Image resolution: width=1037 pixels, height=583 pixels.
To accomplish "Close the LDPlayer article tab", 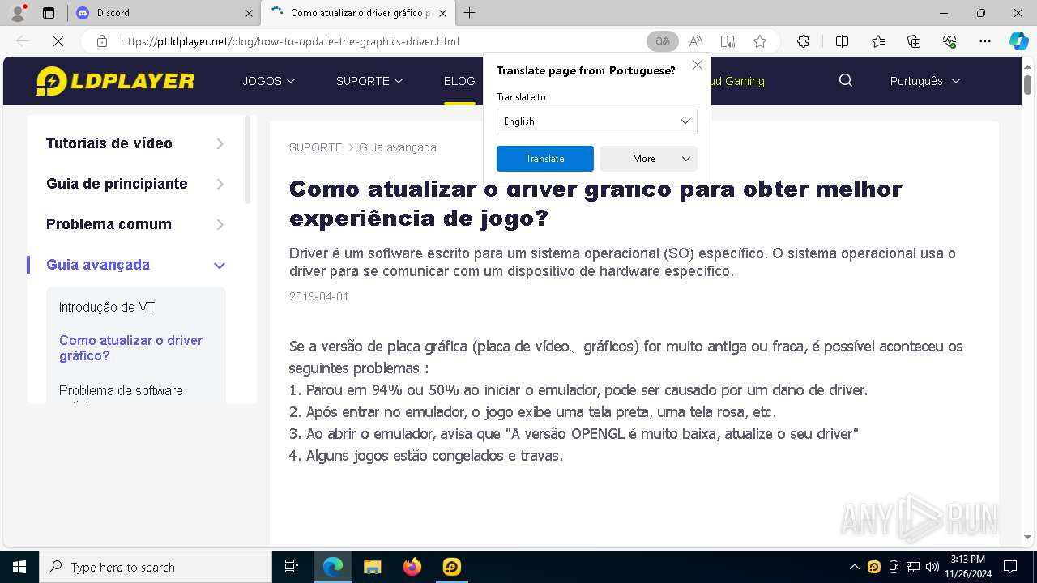I will pos(442,13).
